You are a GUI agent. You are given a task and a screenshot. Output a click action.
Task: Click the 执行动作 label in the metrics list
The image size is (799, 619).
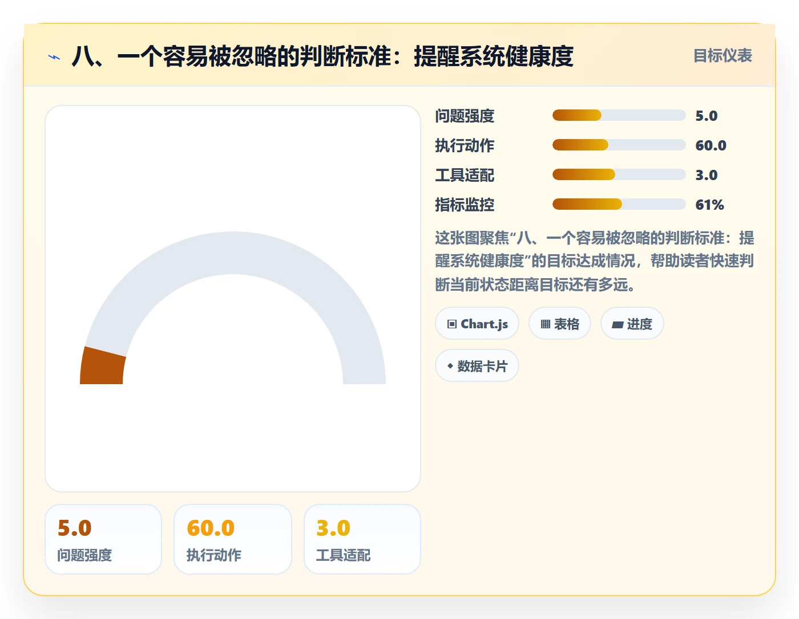point(465,145)
